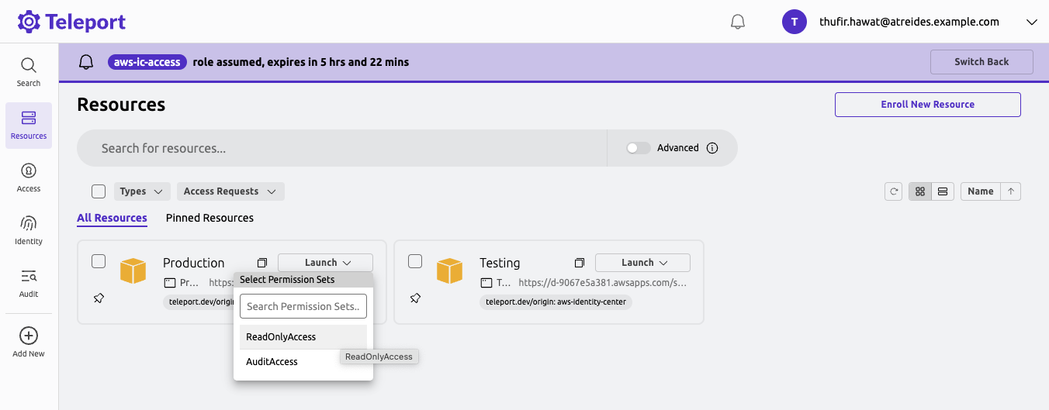
Task: Click the Enroll New Resource button
Action: pos(927,105)
